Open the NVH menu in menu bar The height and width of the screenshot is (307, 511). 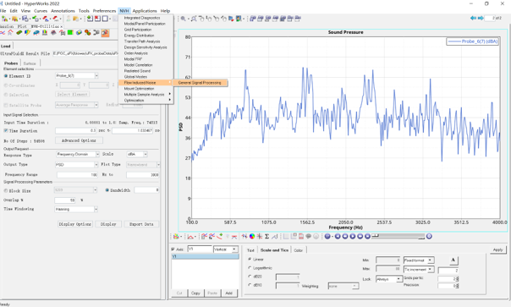124,11
